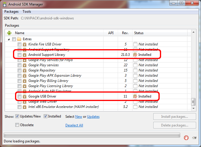Click not-installed status icon for Google Play services

[x=135, y=65]
